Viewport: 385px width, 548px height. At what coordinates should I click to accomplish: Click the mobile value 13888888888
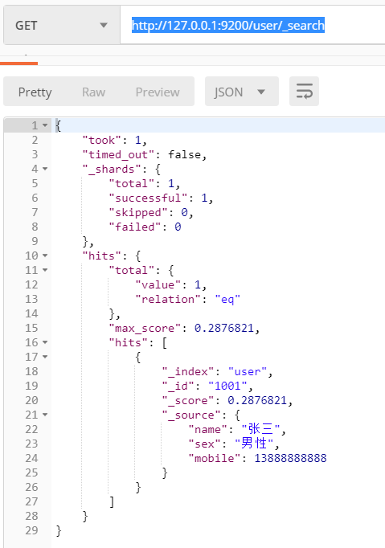(x=290, y=458)
